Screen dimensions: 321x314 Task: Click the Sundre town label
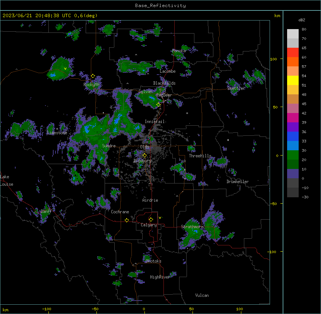(109, 146)
